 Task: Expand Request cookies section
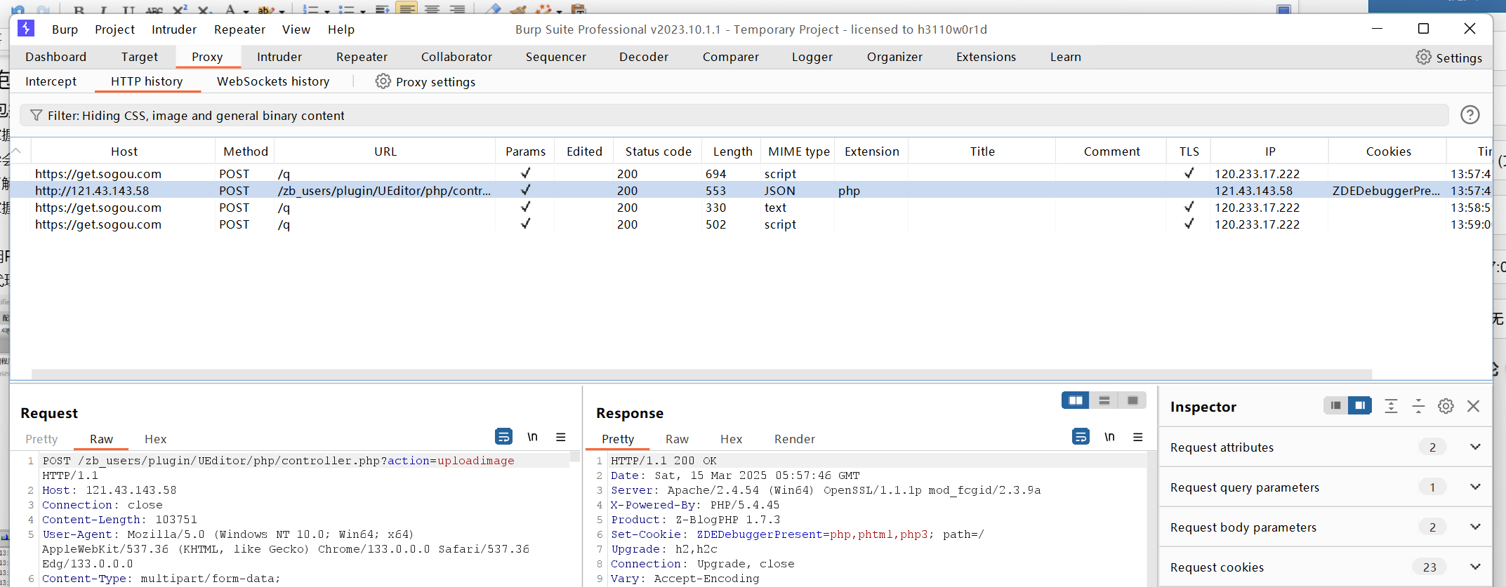pyautogui.click(x=1475, y=567)
